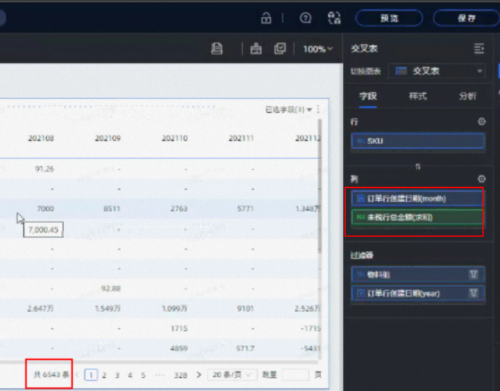Open the 100% zoom dropdown
This screenshot has width=500, height=391.
tap(318, 49)
